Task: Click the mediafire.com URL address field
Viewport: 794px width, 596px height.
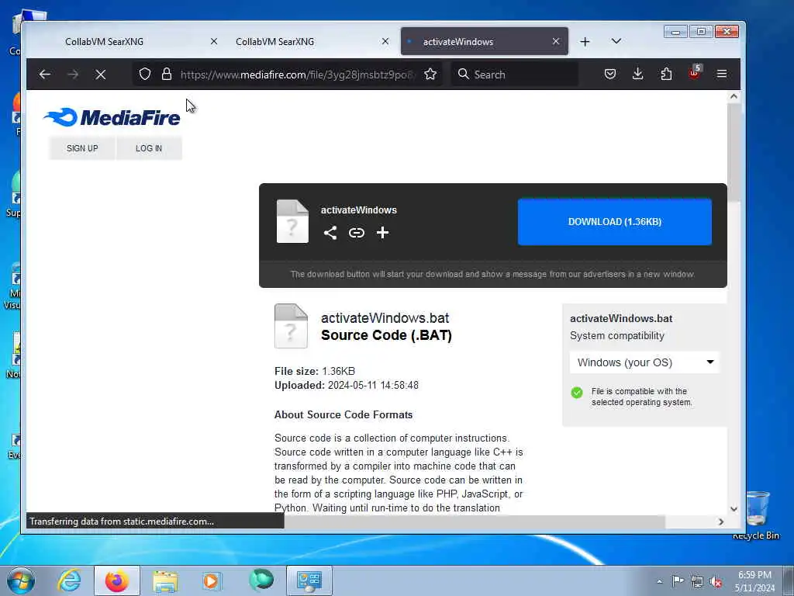Action: click(x=298, y=74)
